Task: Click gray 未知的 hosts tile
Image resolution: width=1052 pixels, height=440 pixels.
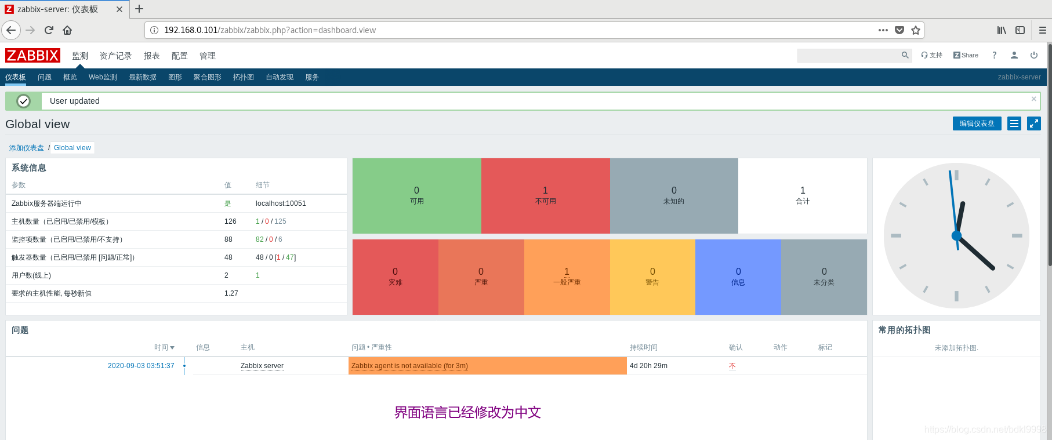Action: coord(674,196)
